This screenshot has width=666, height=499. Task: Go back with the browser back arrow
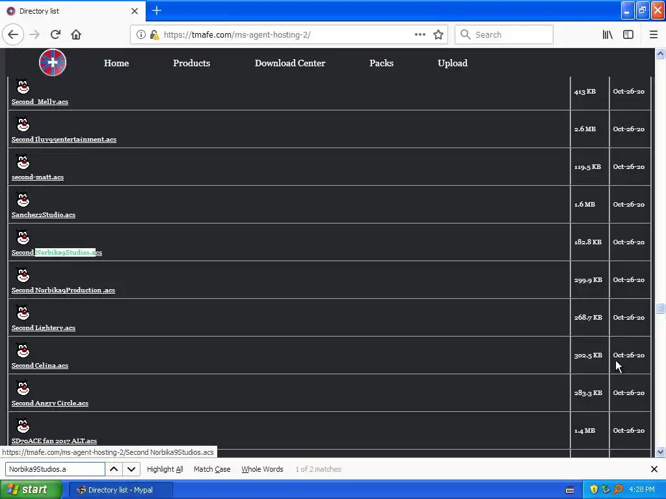coord(13,34)
